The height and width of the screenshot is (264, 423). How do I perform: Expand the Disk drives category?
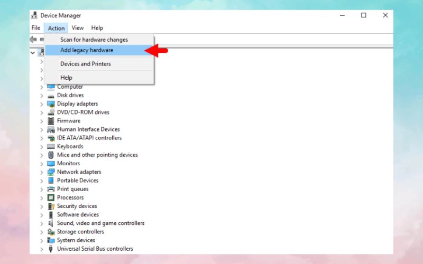click(x=42, y=96)
